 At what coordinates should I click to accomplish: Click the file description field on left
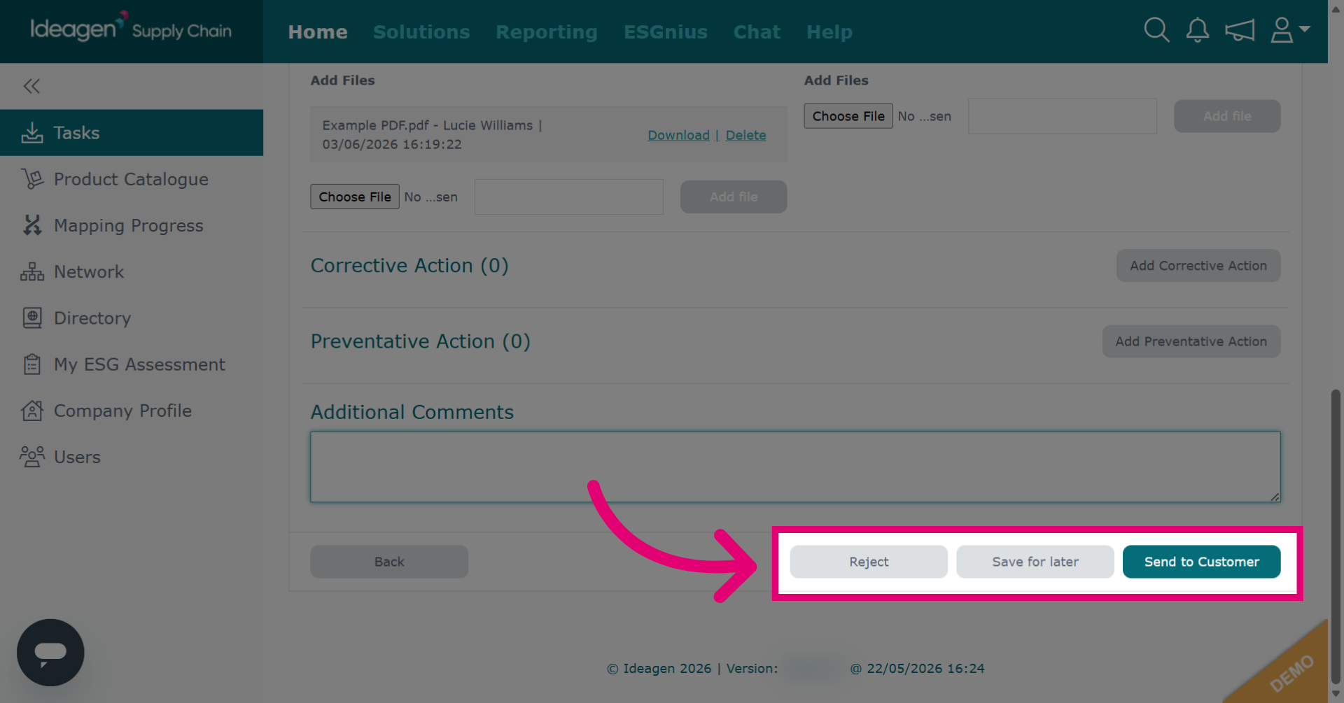[x=569, y=197]
